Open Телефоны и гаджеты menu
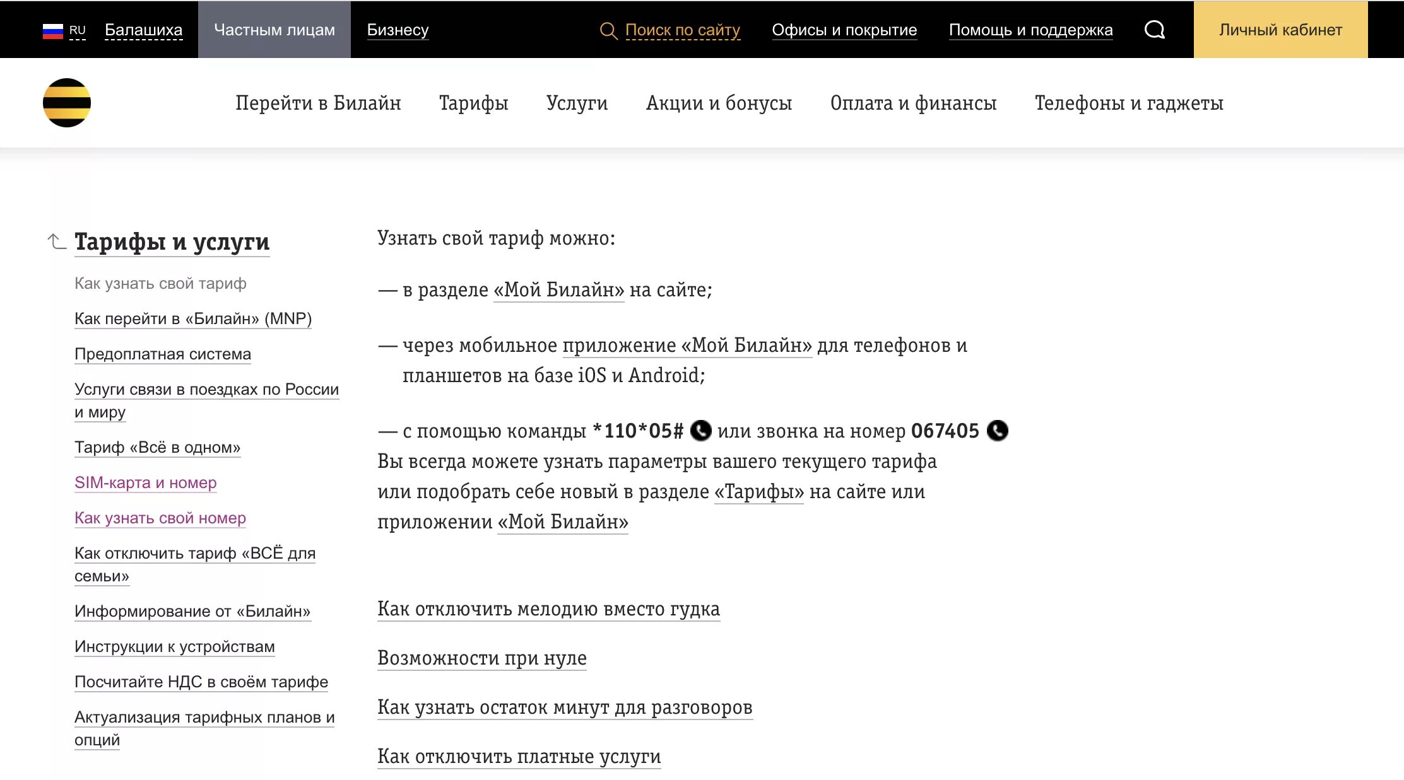The width and height of the screenshot is (1404, 780). click(1129, 103)
